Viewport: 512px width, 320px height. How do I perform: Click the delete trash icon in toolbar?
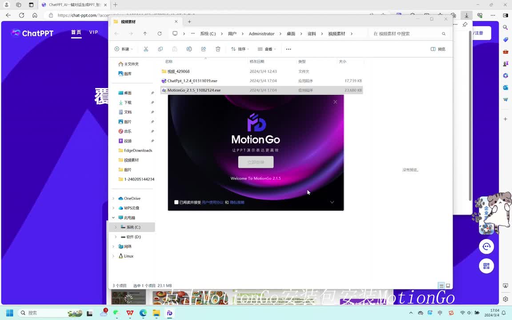pyautogui.click(x=218, y=49)
